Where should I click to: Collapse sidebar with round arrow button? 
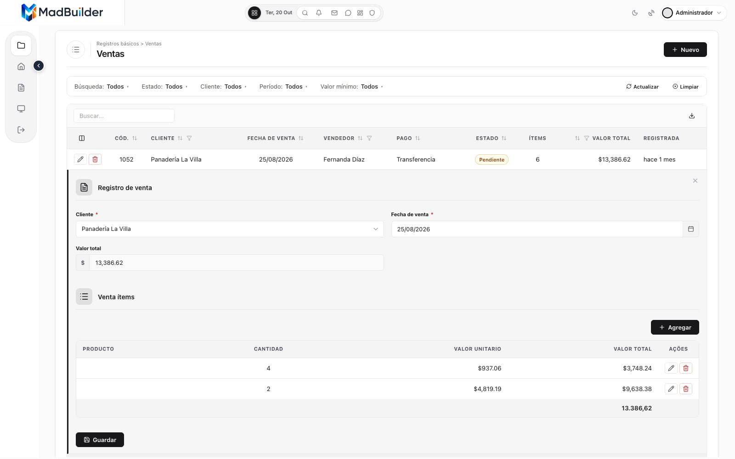(39, 66)
